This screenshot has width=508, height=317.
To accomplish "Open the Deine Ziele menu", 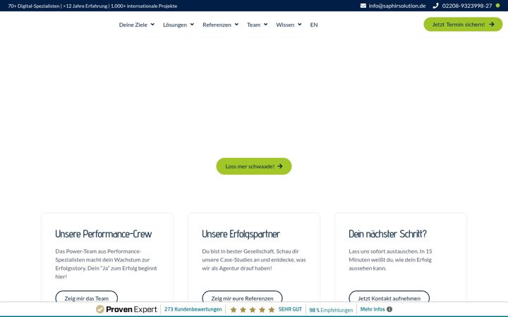I will pos(133,25).
